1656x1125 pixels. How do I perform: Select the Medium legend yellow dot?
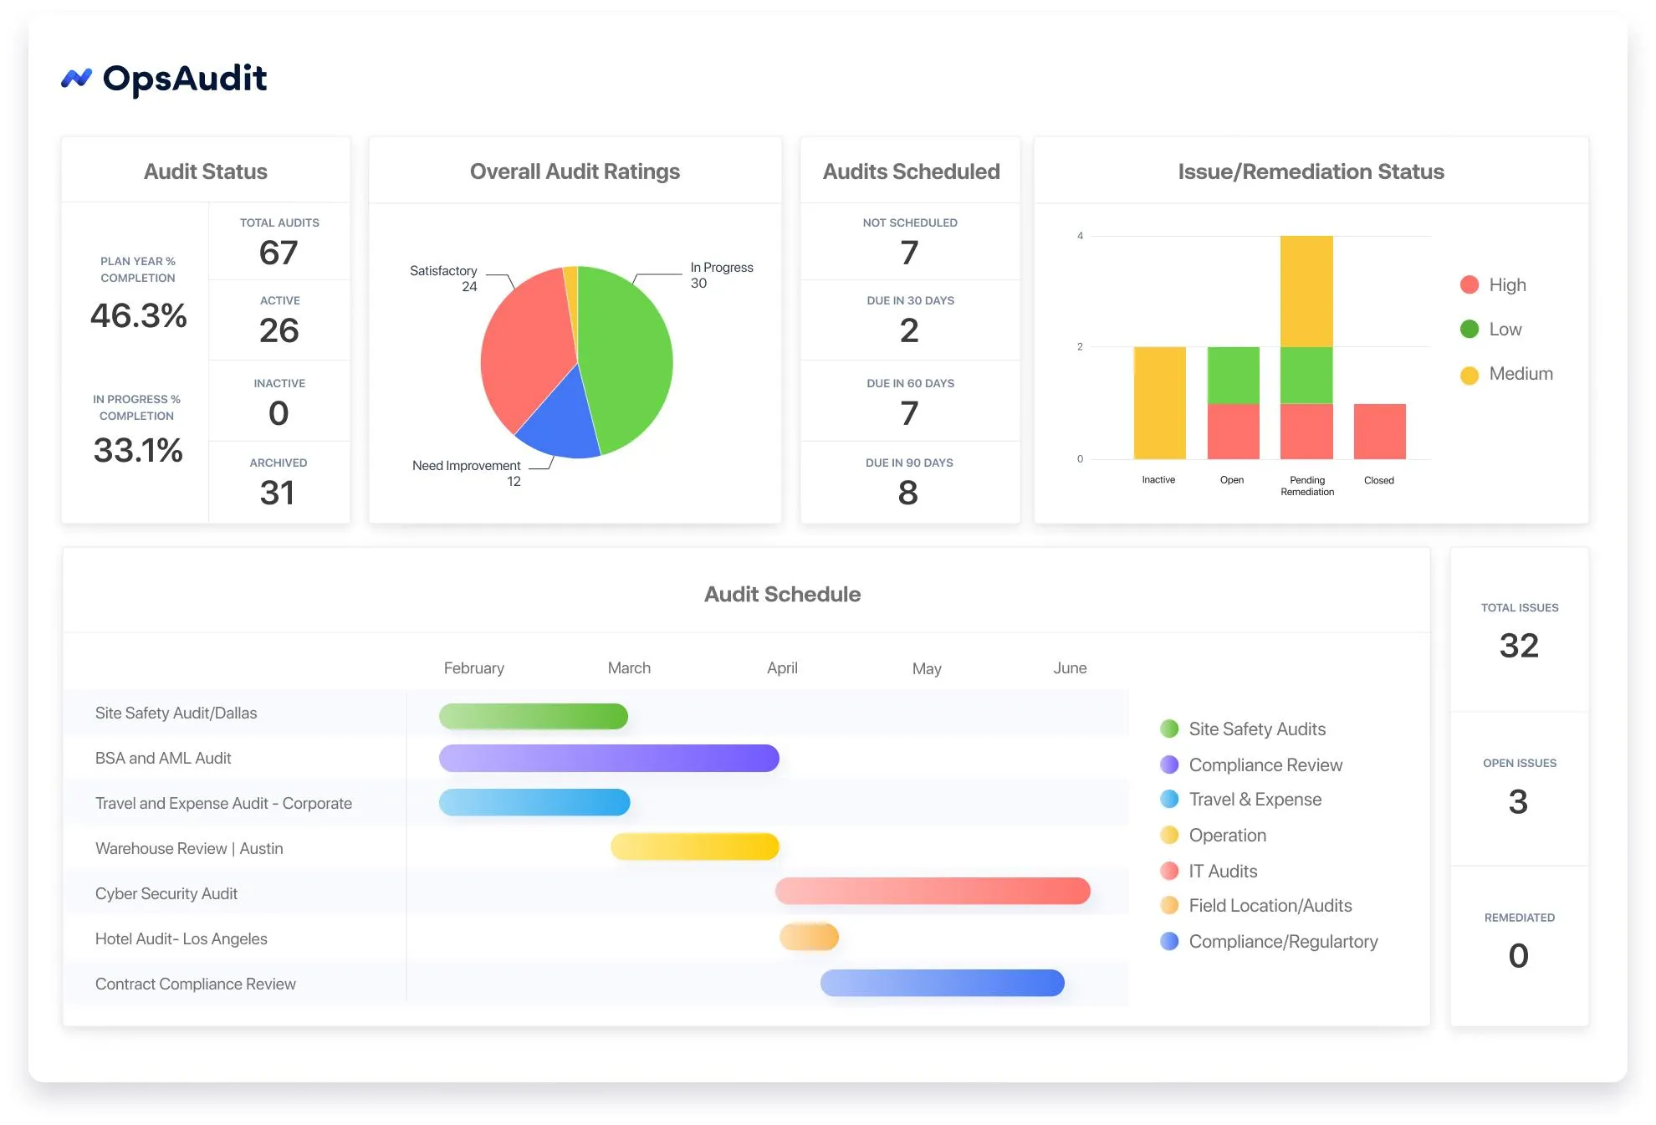(x=1469, y=374)
